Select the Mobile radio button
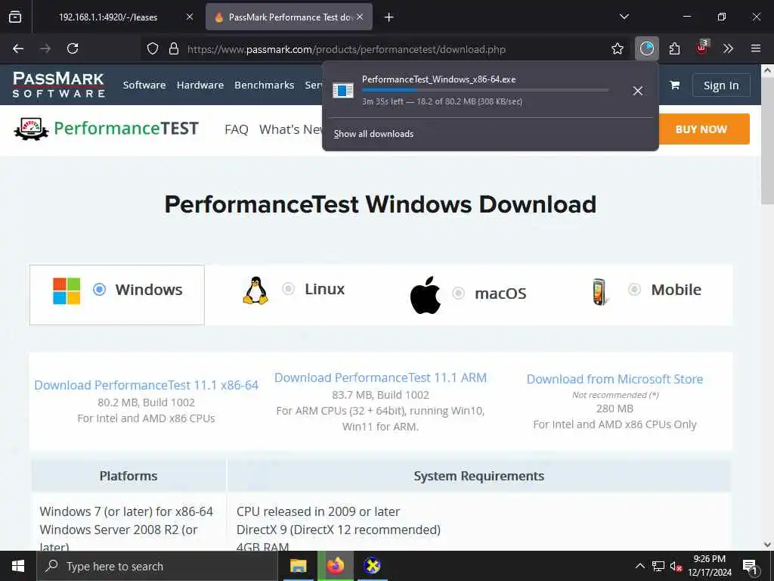774x581 pixels. [x=634, y=290]
